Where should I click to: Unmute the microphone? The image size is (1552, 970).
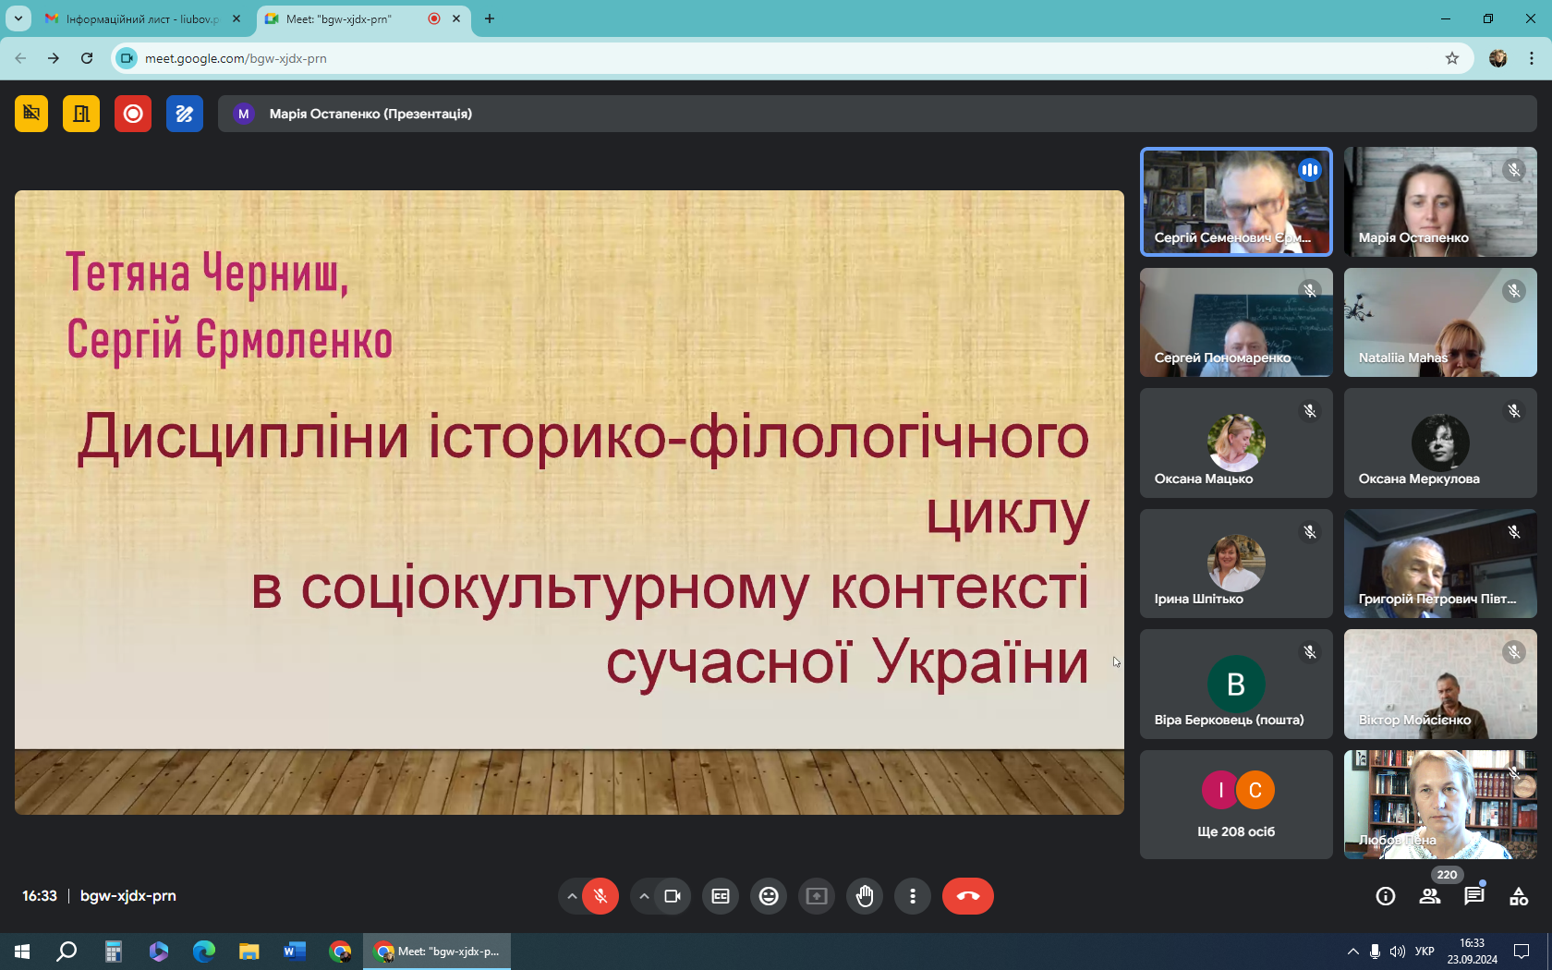pos(600,896)
